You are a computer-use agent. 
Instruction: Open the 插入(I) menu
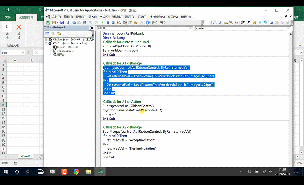click(x=92, y=17)
